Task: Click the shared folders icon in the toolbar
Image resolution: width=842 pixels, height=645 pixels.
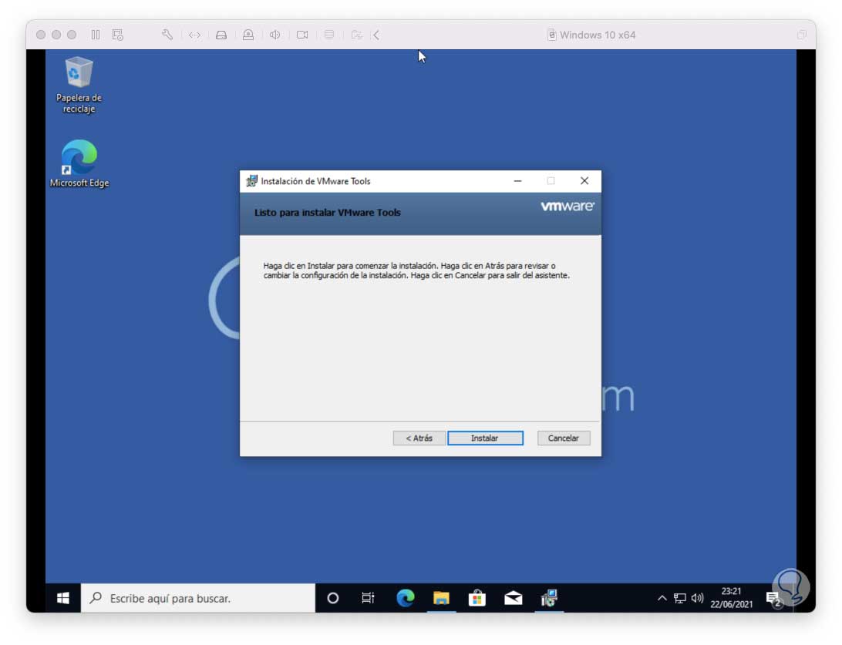Action: pyautogui.click(x=356, y=35)
